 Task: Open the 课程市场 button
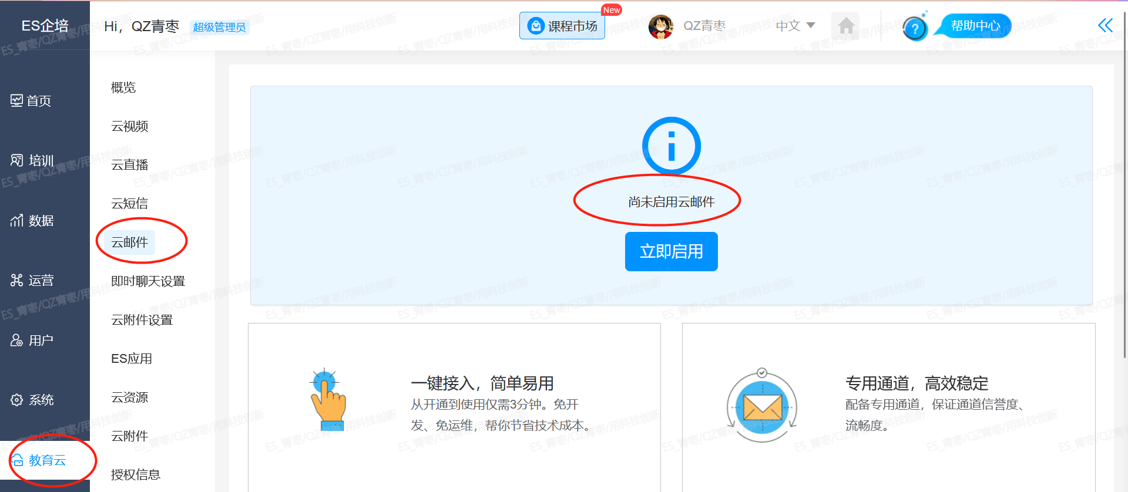pos(562,26)
